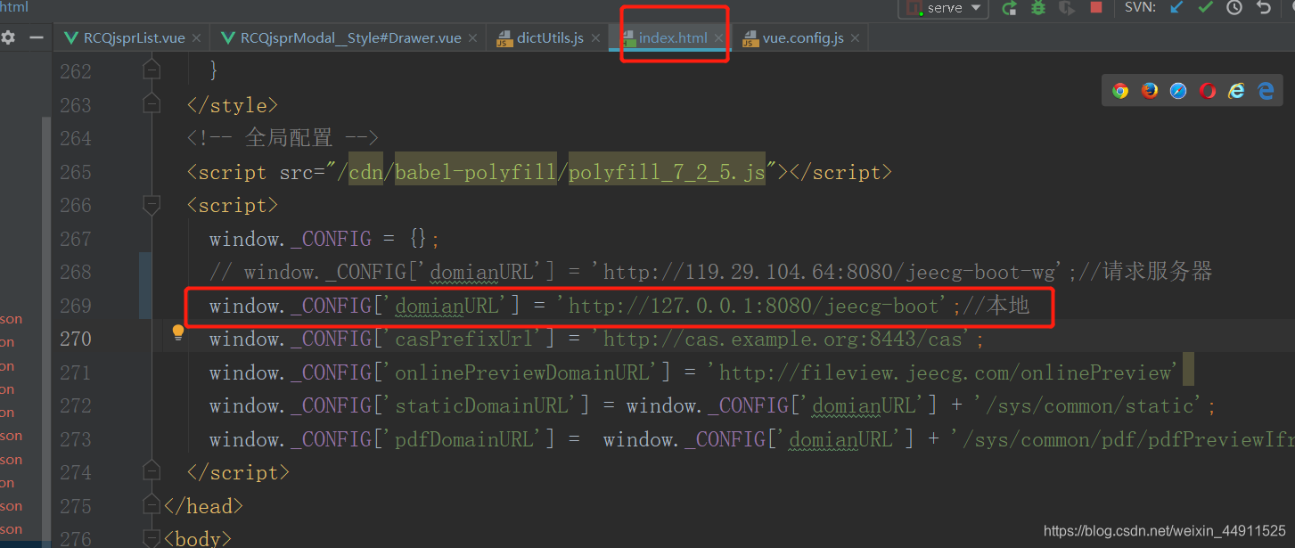Click the Run with Coverage icon
The width and height of the screenshot is (1295, 548).
coord(1067,8)
